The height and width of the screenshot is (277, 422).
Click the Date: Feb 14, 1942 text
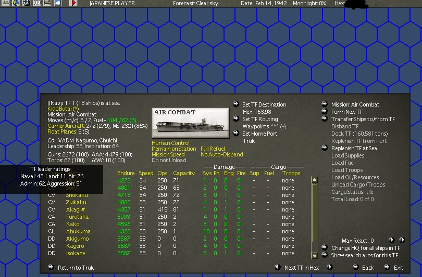264,3
